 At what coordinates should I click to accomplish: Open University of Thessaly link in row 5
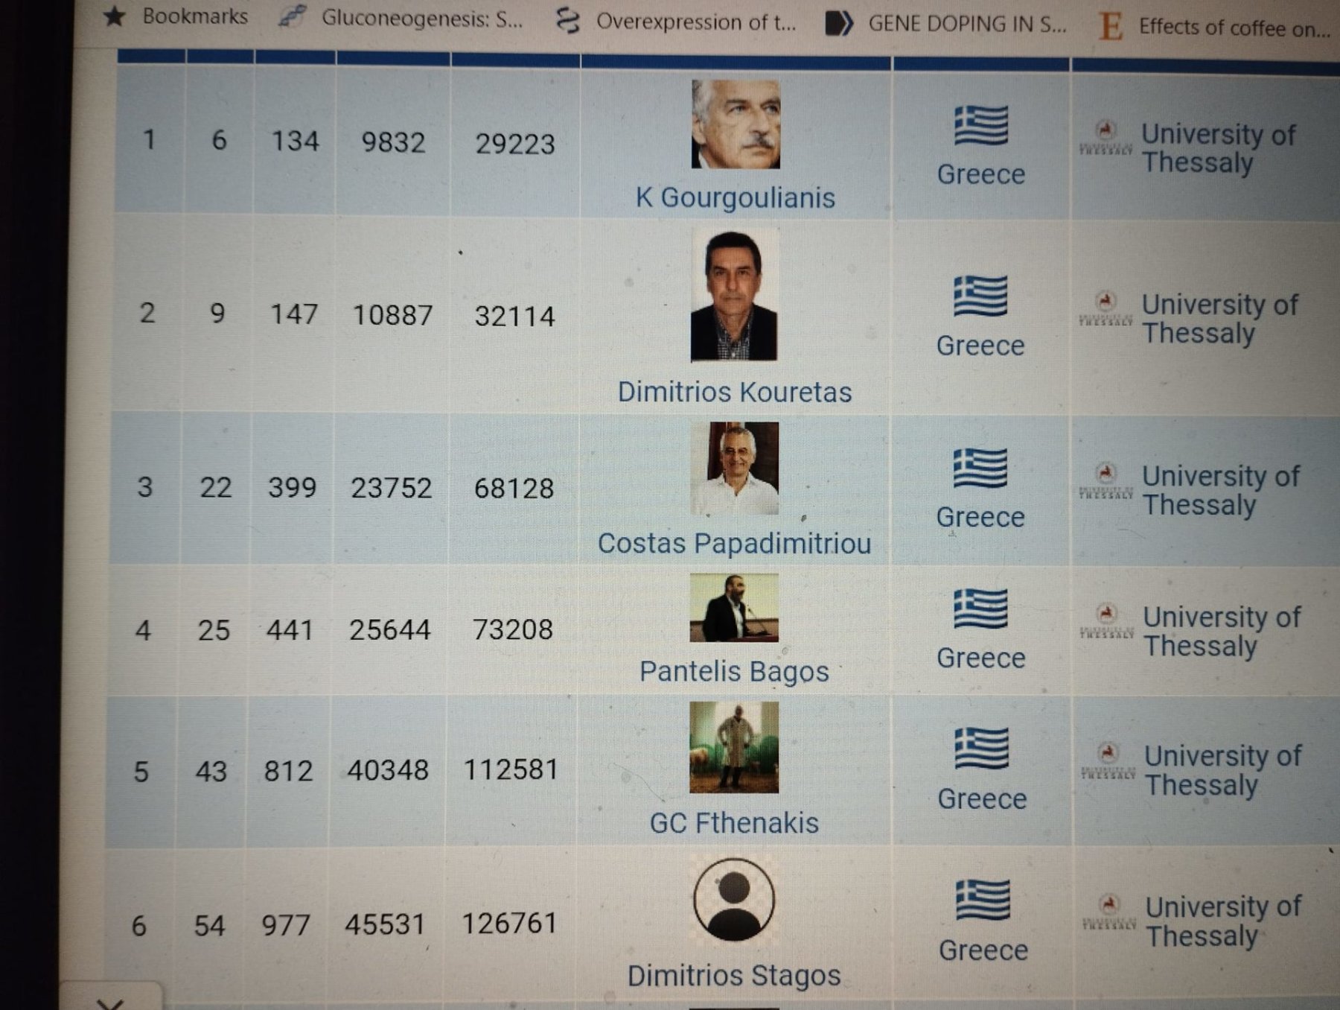point(1222,771)
